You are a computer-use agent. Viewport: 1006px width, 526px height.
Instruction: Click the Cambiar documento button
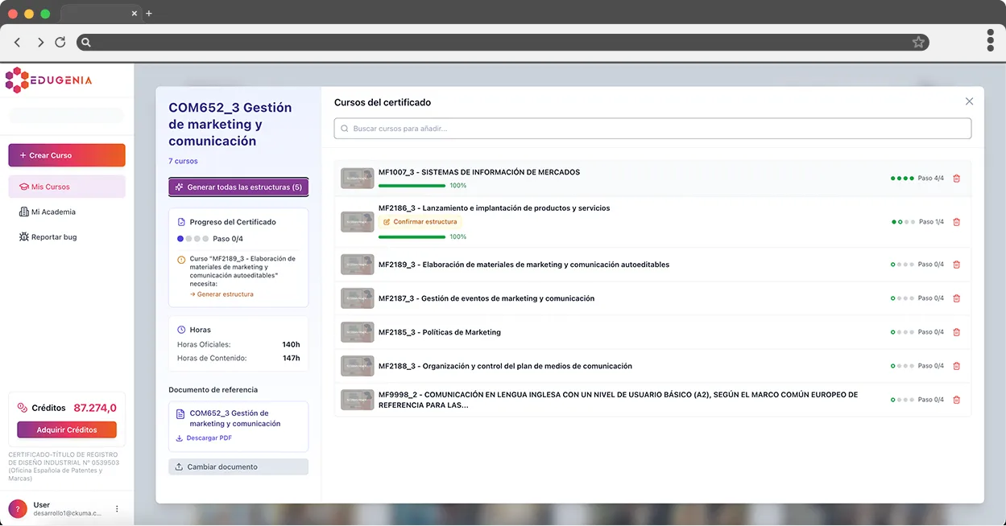238,467
